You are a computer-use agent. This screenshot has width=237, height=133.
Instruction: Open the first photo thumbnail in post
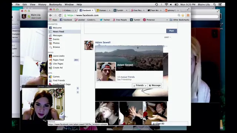(107, 113)
